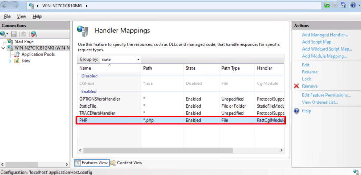Click the red X Remove icon in Actions
Screen dimensions: 361x175
pyautogui.click(x=296, y=86)
